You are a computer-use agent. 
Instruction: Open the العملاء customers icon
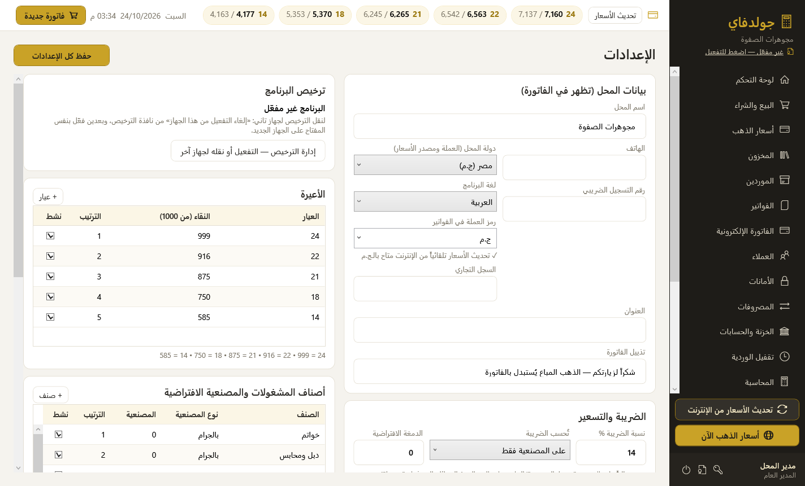784,256
